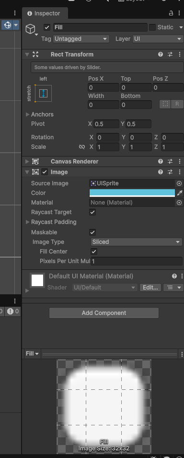The height and width of the screenshot is (458, 184).
Task: Open the anchor presets stretch box
Action: [x=43, y=93]
